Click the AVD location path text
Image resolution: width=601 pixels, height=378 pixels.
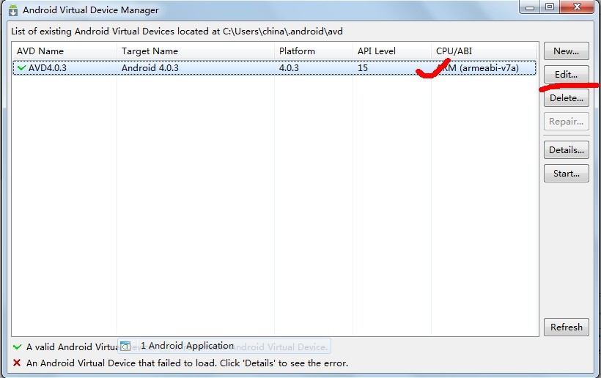pyautogui.click(x=283, y=31)
